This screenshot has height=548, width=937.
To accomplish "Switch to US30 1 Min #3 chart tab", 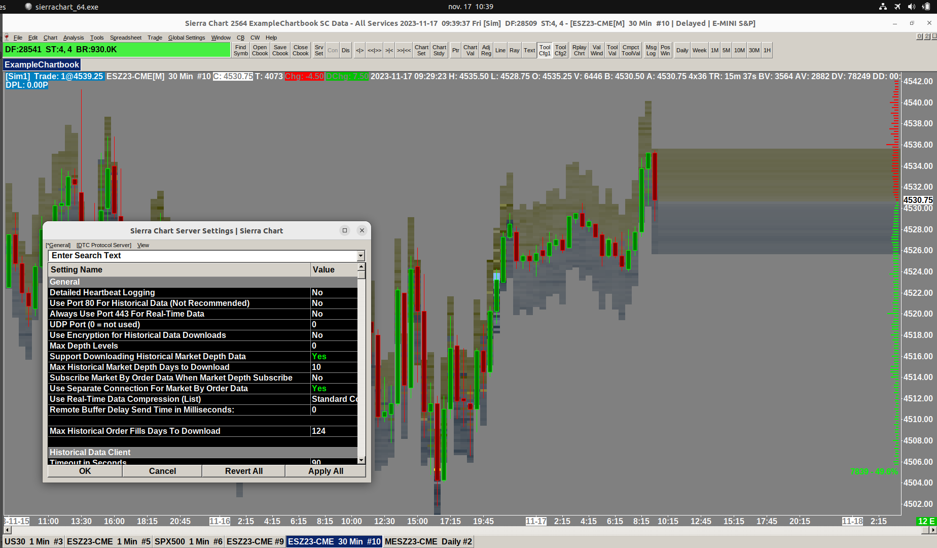I will tap(33, 542).
